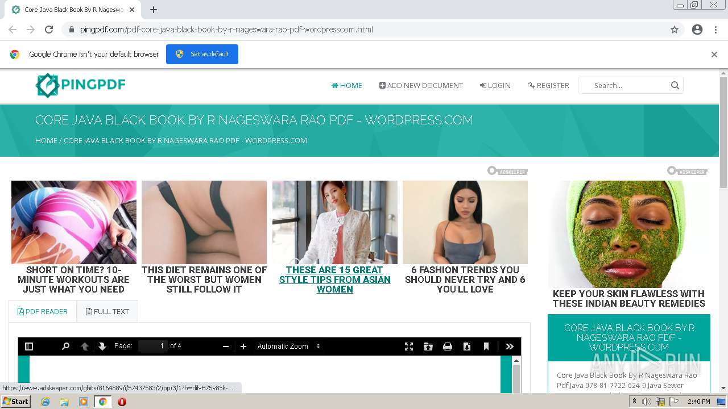Screen dimensions: 728x409
Task: Open 'This diet remains one of the worst' headline
Action: tap(204, 279)
